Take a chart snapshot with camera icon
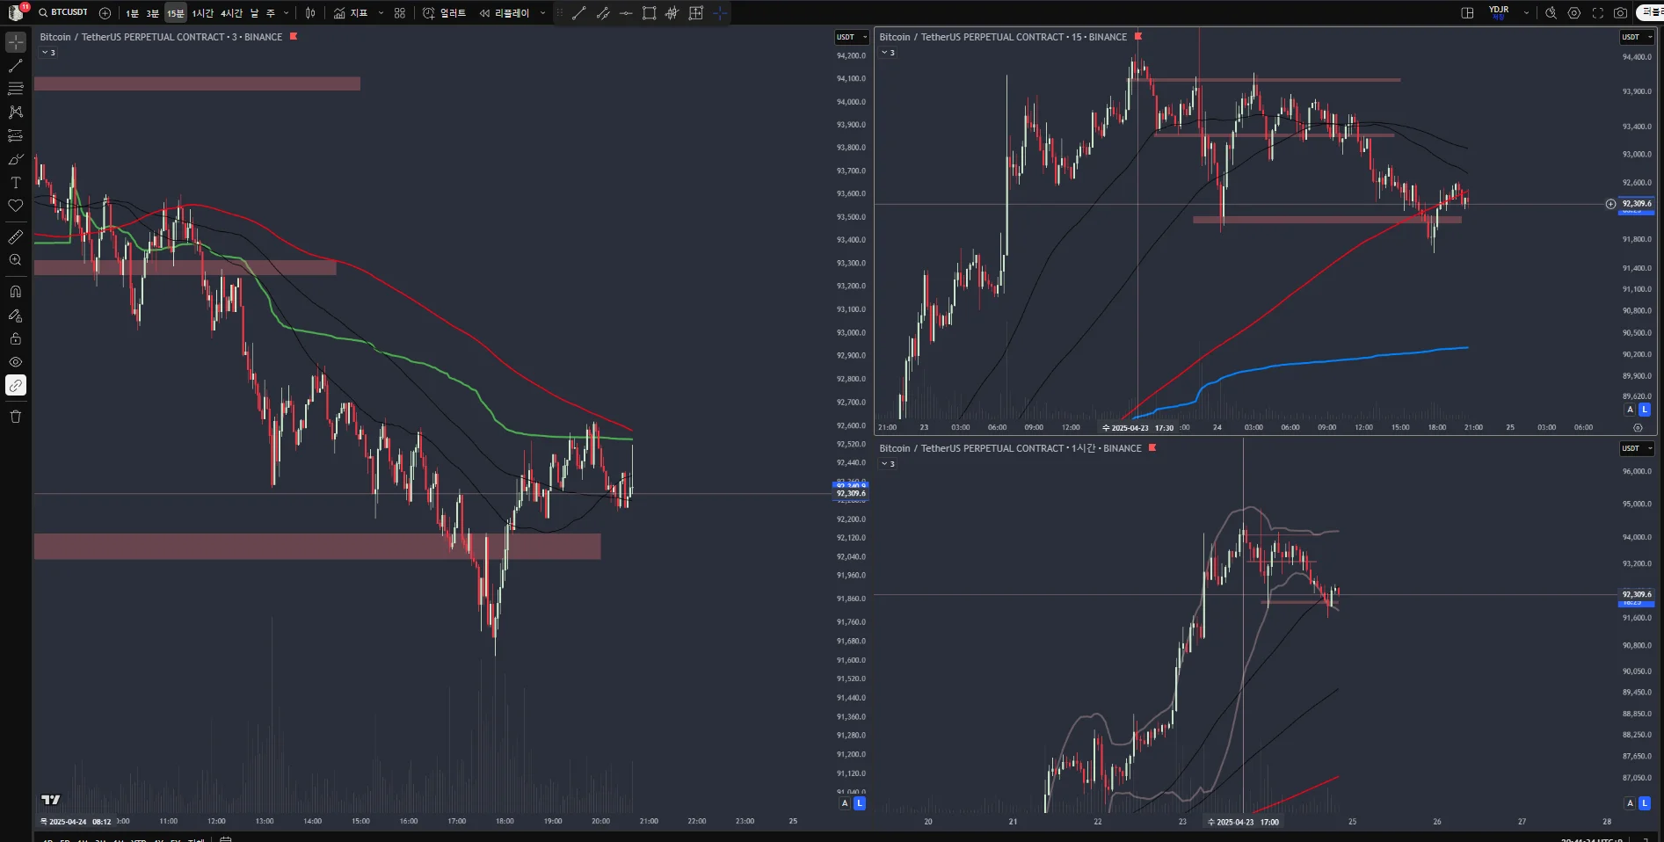The height and width of the screenshot is (842, 1664). coord(1621,13)
